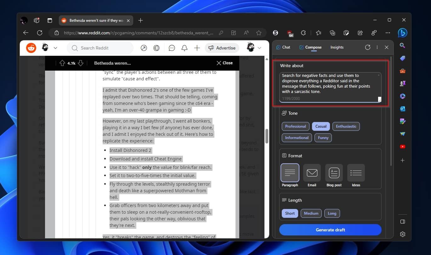The width and height of the screenshot is (431, 255).
Task: Toggle the sidebar visibility icon
Action: (x=402, y=222)
